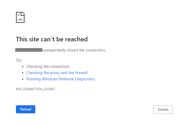Image resolution: width=187 pixels, height=124 pixels.
Task: Click the bullet before Windows Network Diagnostics link
Action: tap(23, 79)
